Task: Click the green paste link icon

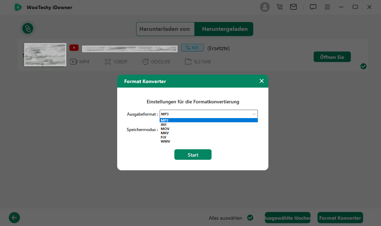Action: coord(28,28)
